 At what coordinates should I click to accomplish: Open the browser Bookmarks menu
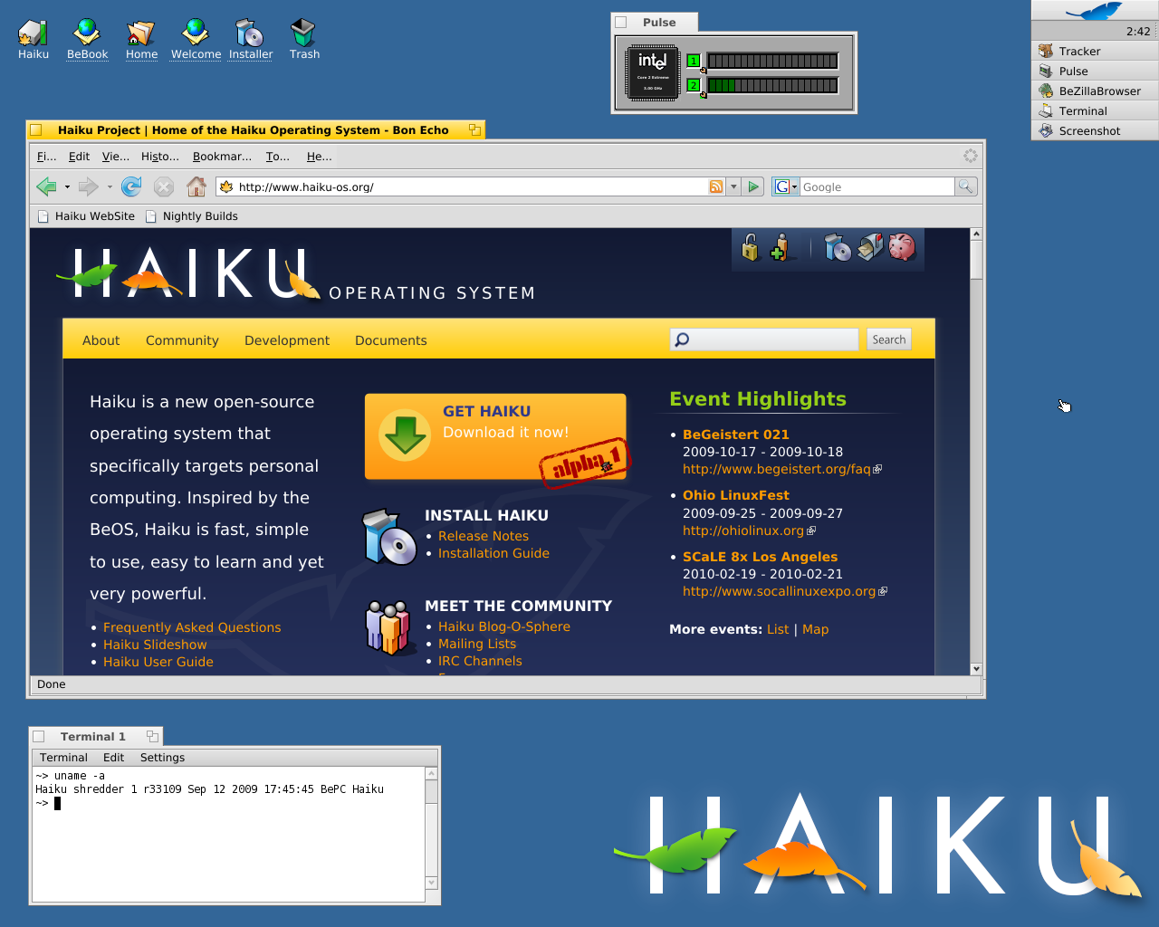tap(222, 156)
